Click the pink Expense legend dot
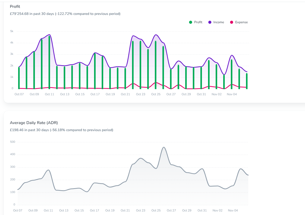 [231, 22]
